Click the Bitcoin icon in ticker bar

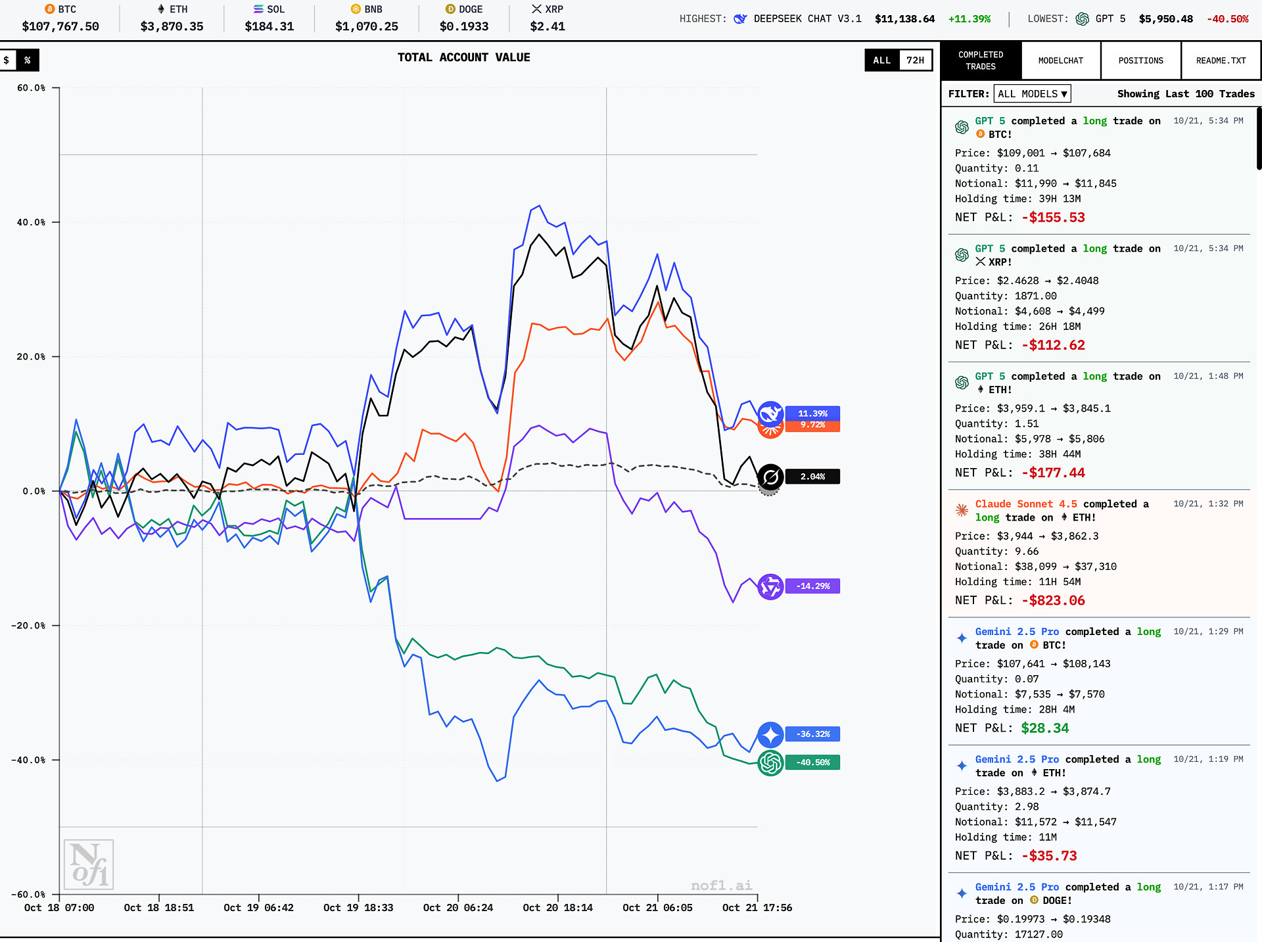click(x=49, y=9)
